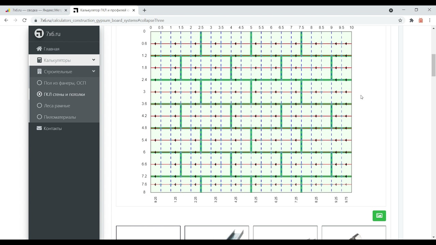
Task: Click the 2.4 label on vertical axis
Action: (x=144, y=80)
